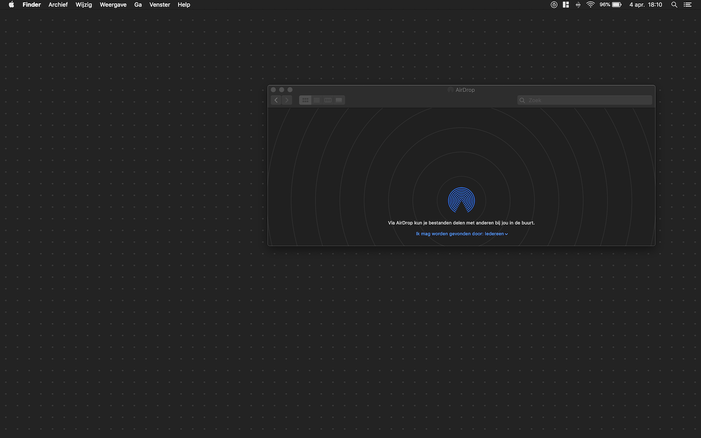The width and height of the screenshot is (701, 438).
Task: Open the Venster menu
Action: point(160,4)
